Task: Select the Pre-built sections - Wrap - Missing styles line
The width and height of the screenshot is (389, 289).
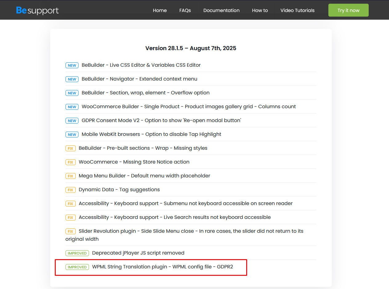Action: (x=143, y=148)
